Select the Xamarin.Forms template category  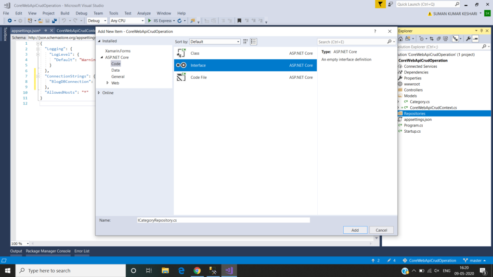(117, 50)
